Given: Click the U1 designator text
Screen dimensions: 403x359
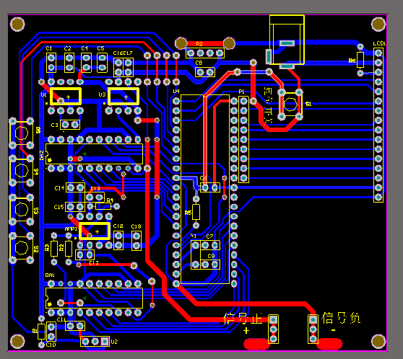Looking at the screenshot, I should pos(44,94).
